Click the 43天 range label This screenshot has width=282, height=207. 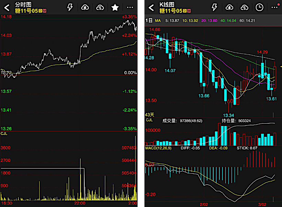click(x=150, y=115)
